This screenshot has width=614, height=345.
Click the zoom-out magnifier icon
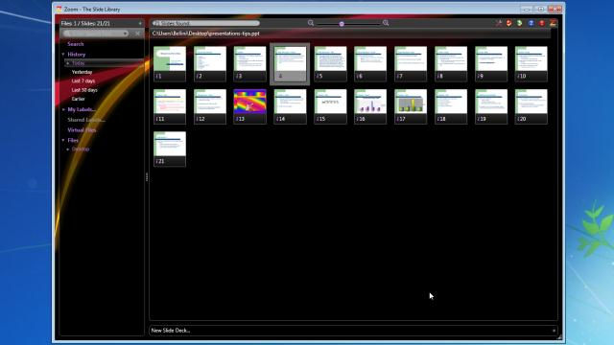[x=311, y=23]
